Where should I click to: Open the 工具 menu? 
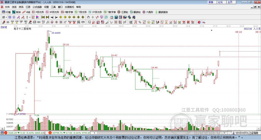point(53,7)
